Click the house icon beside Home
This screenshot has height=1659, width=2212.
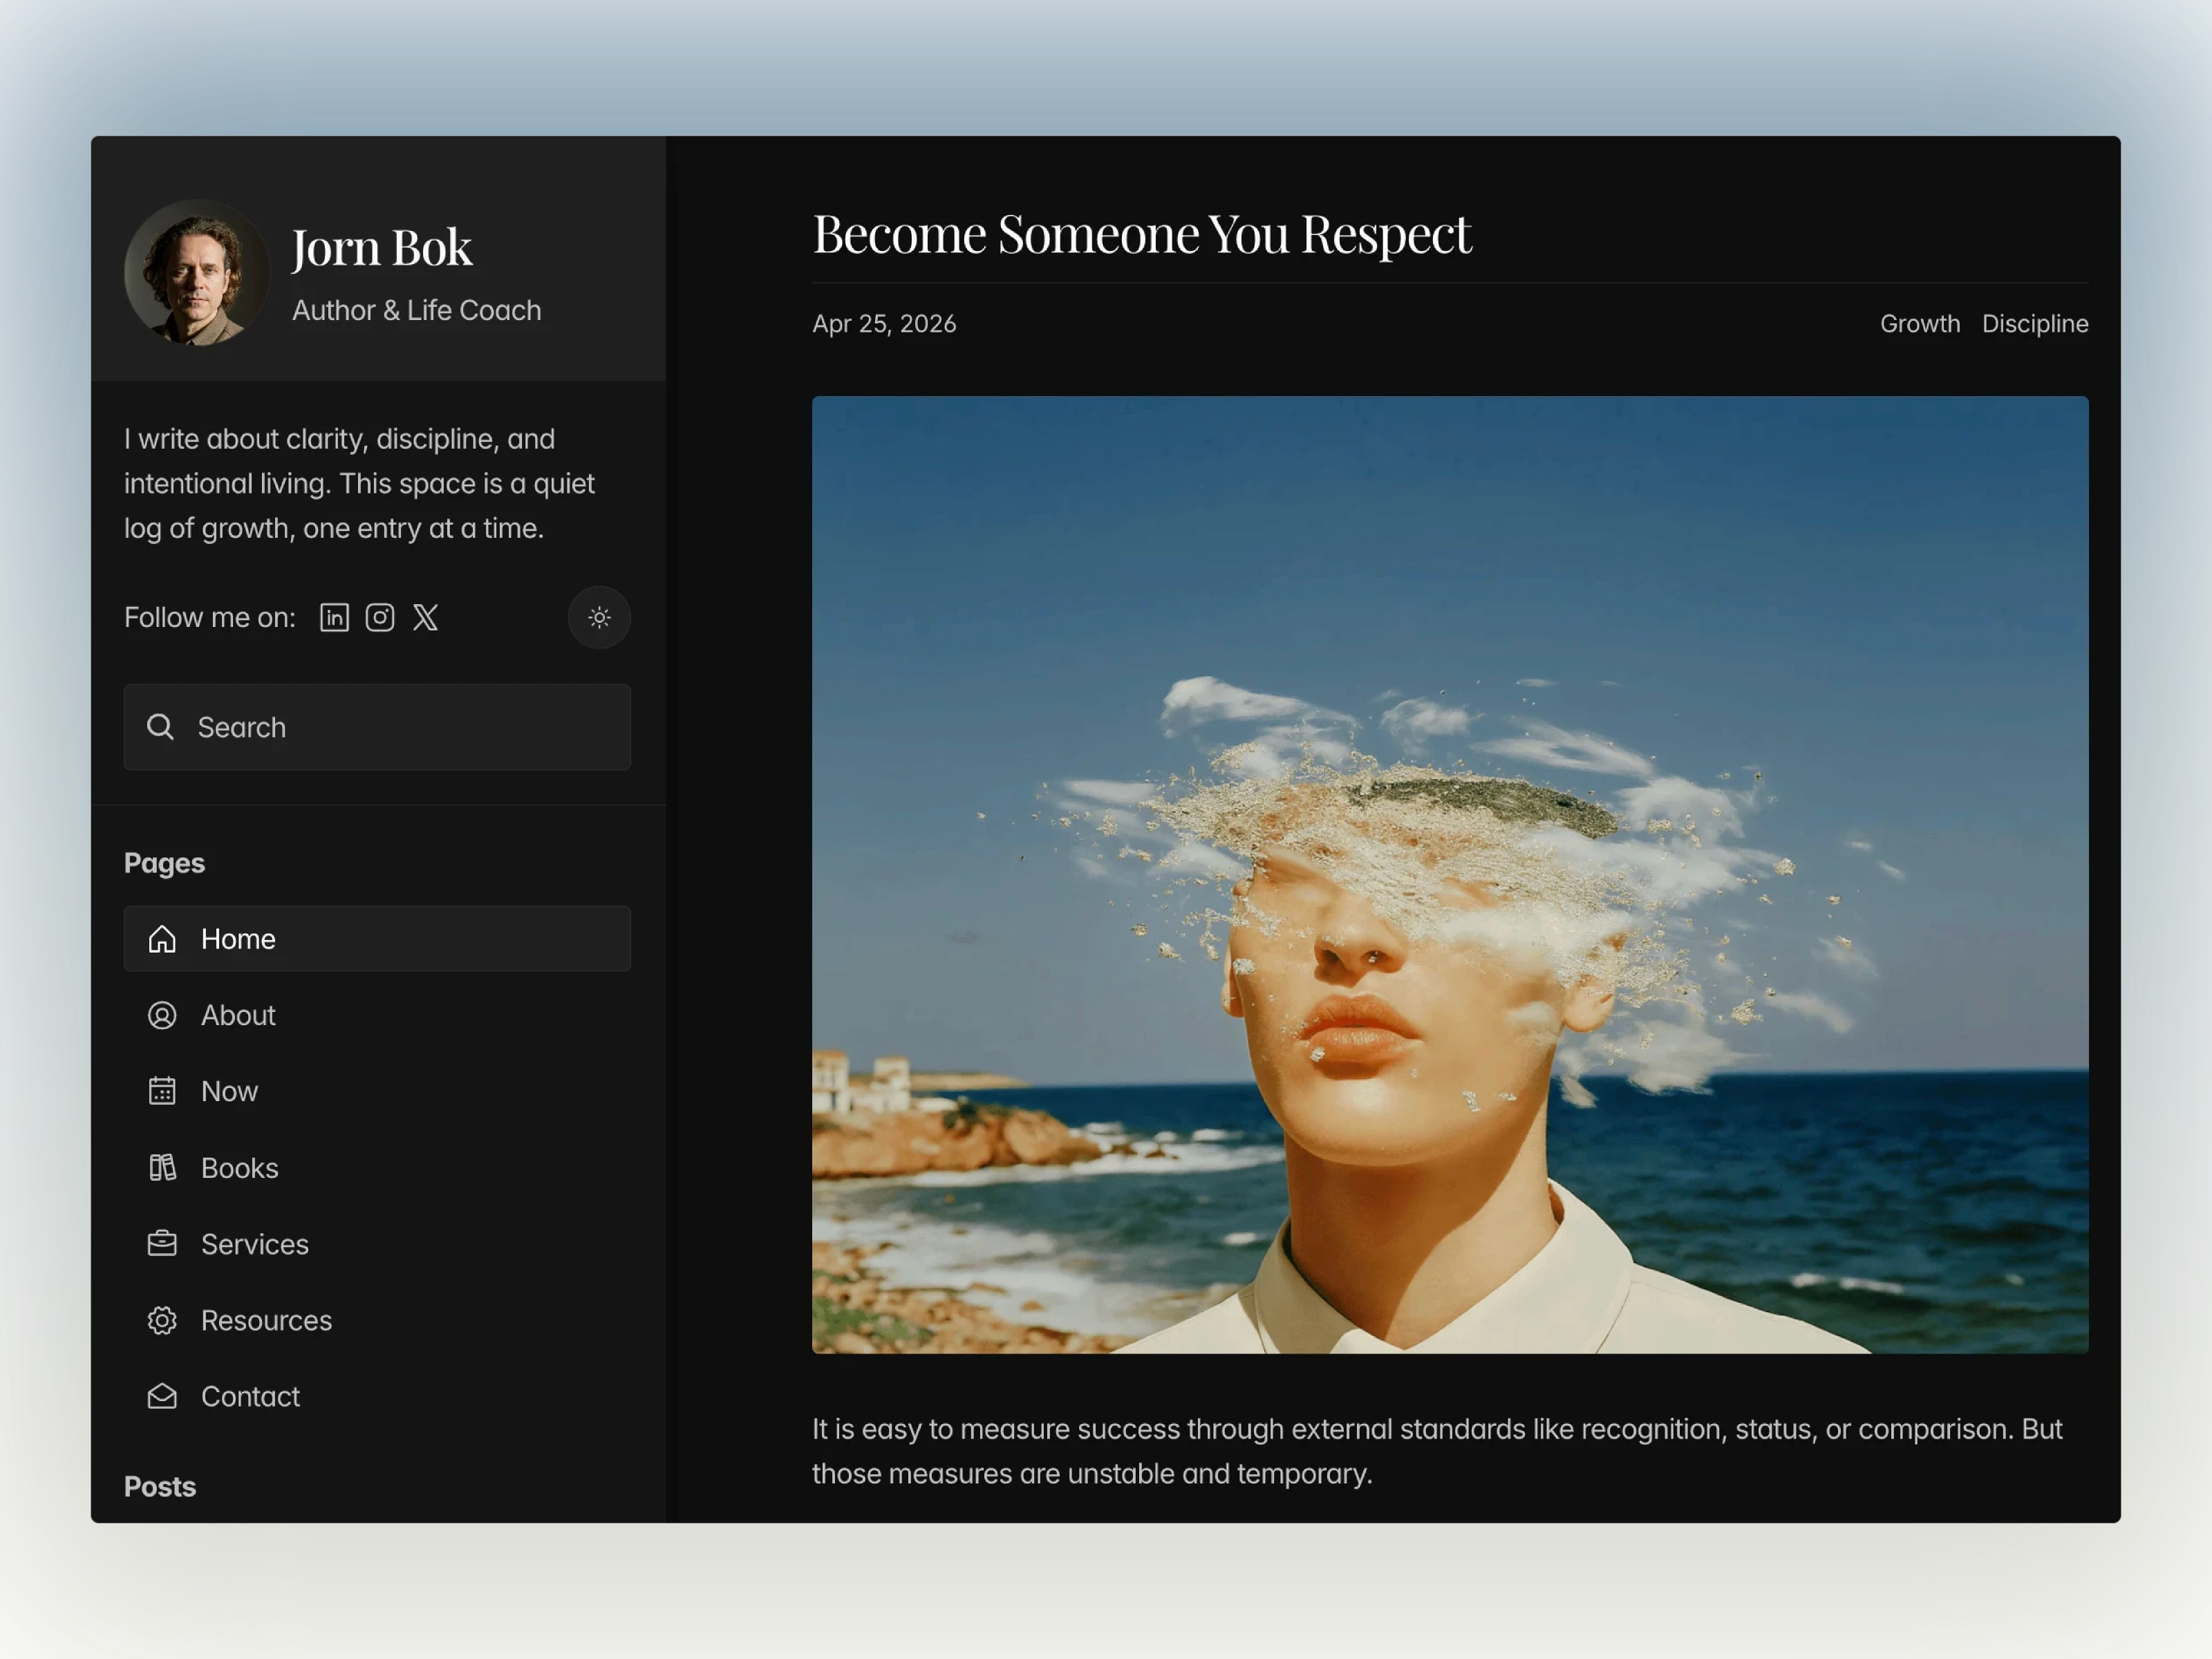[x=162, y=939]
